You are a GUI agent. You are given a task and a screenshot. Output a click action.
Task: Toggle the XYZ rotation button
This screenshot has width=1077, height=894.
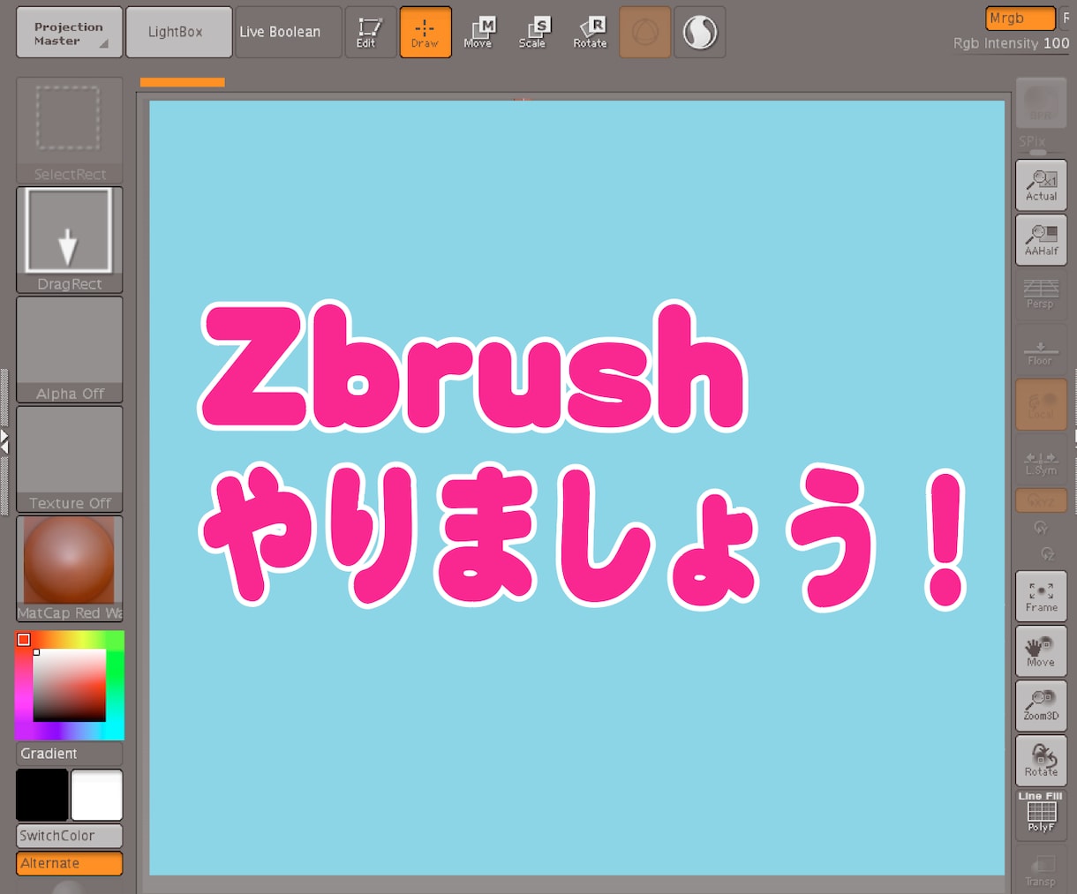[x=1042, y=500]
